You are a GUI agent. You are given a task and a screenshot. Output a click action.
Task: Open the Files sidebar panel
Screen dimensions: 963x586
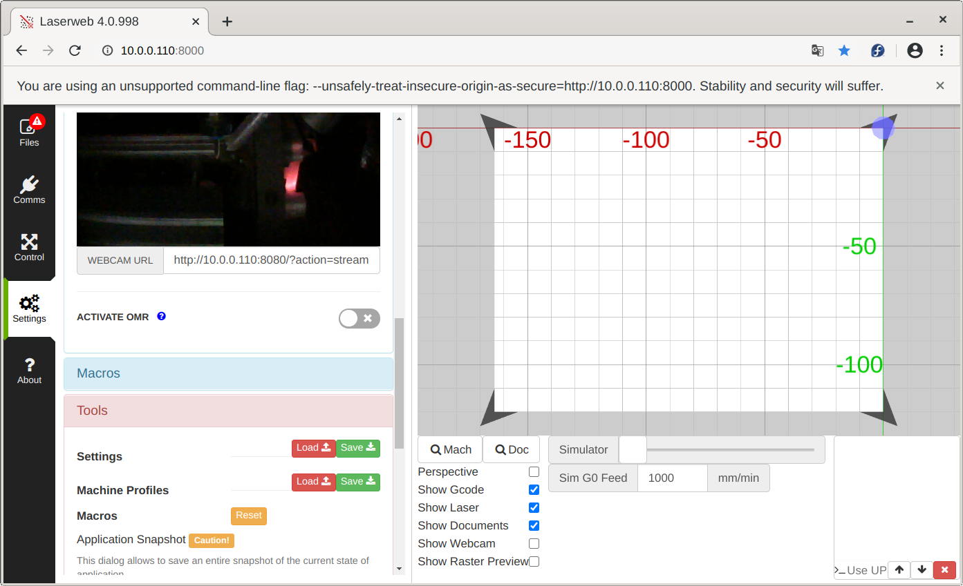pyautogui.click(x=29, y=131)
